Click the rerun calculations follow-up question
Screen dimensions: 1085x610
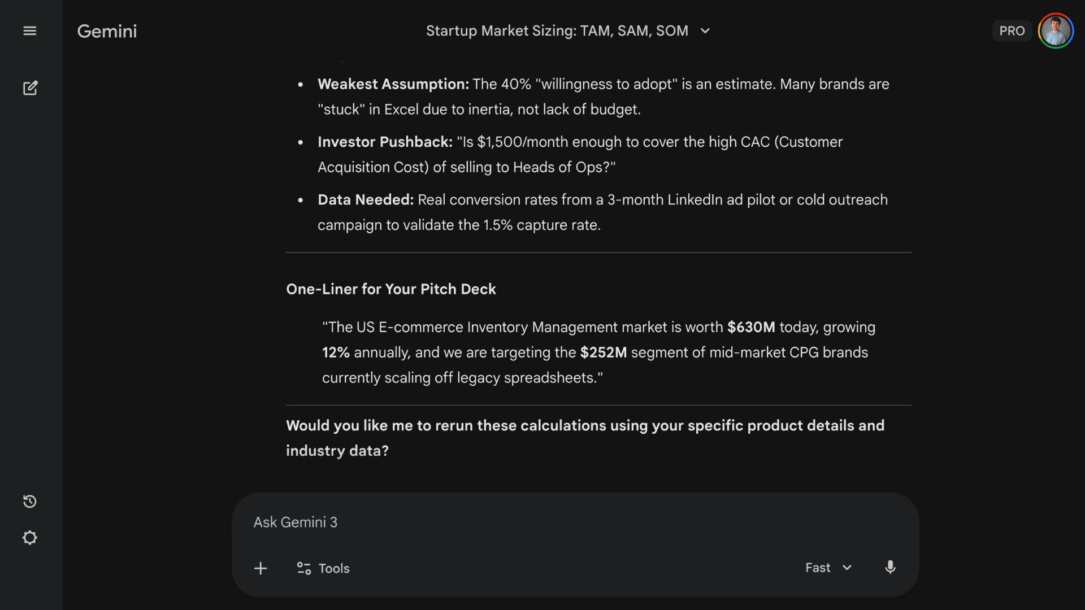[585, 438]
